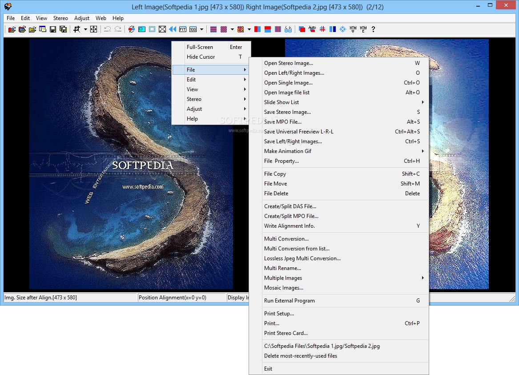Click the cyan filled window view icon
The height and width of the screenshot is (375, 519).
coord(142,29)
